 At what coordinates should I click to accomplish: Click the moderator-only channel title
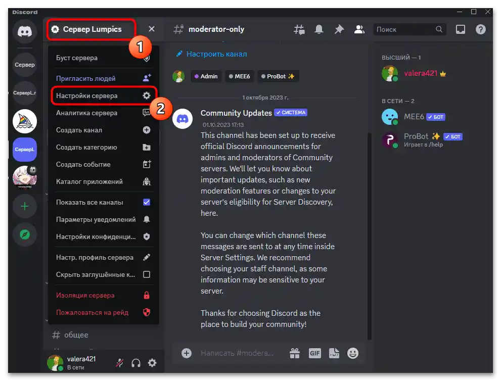point(216,29)
